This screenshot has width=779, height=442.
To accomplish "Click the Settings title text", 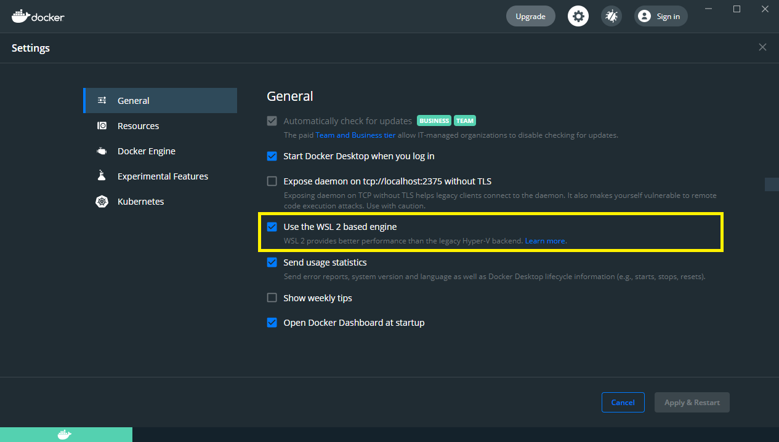I will (31, 48).
